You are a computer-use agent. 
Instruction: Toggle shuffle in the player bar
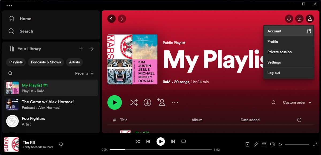[x=137, y=141]
